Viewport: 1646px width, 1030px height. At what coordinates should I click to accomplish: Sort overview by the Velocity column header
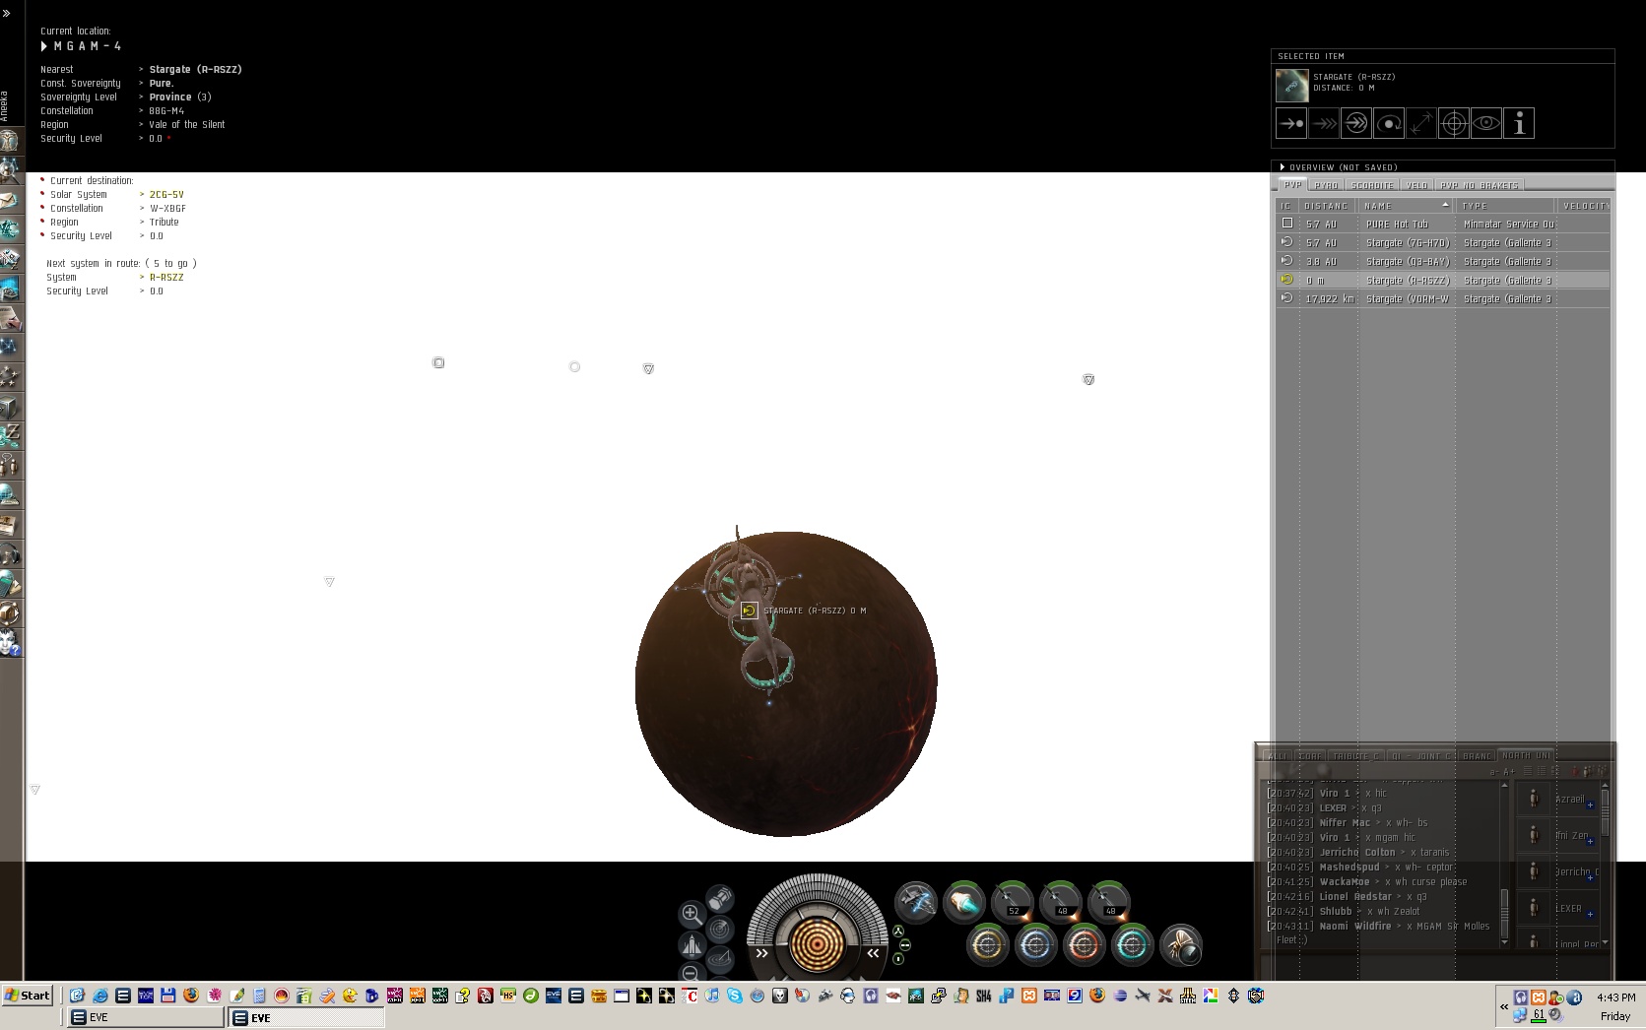pyautogui.click(x=1584, y=206)
